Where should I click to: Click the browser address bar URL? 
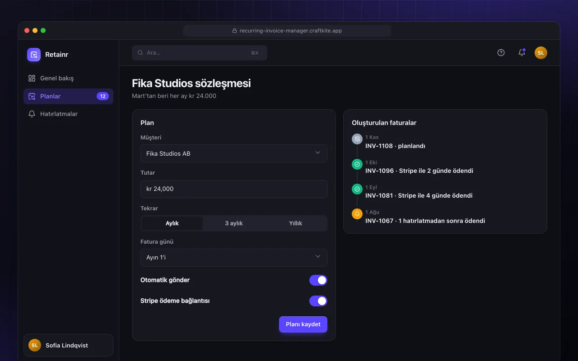tap(287, 31)
